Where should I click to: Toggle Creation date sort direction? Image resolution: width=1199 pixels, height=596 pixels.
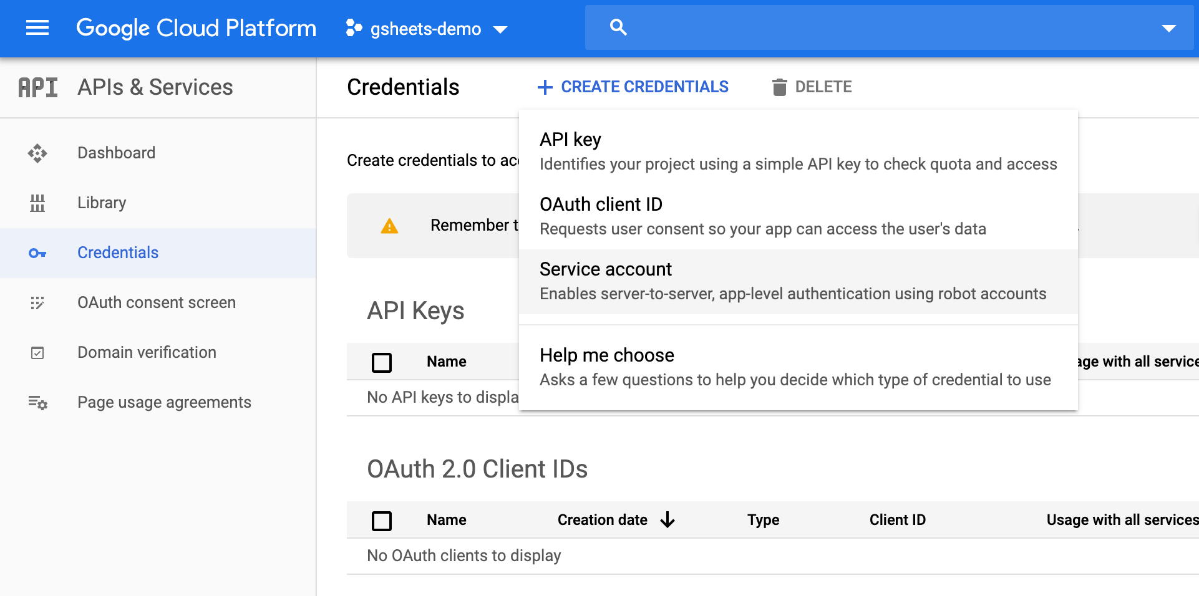click(667, 519)
